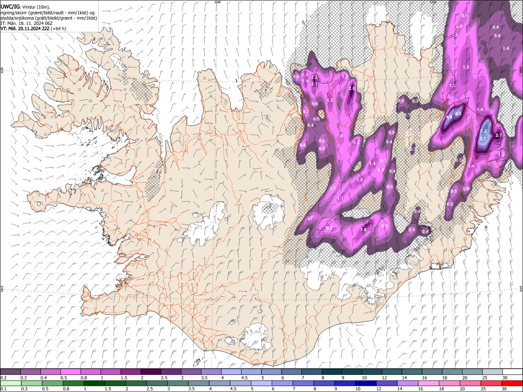Pick the bottom-row light green swatch starting at 0.1
Screen dimensions: 523x392
pos(10,383)
